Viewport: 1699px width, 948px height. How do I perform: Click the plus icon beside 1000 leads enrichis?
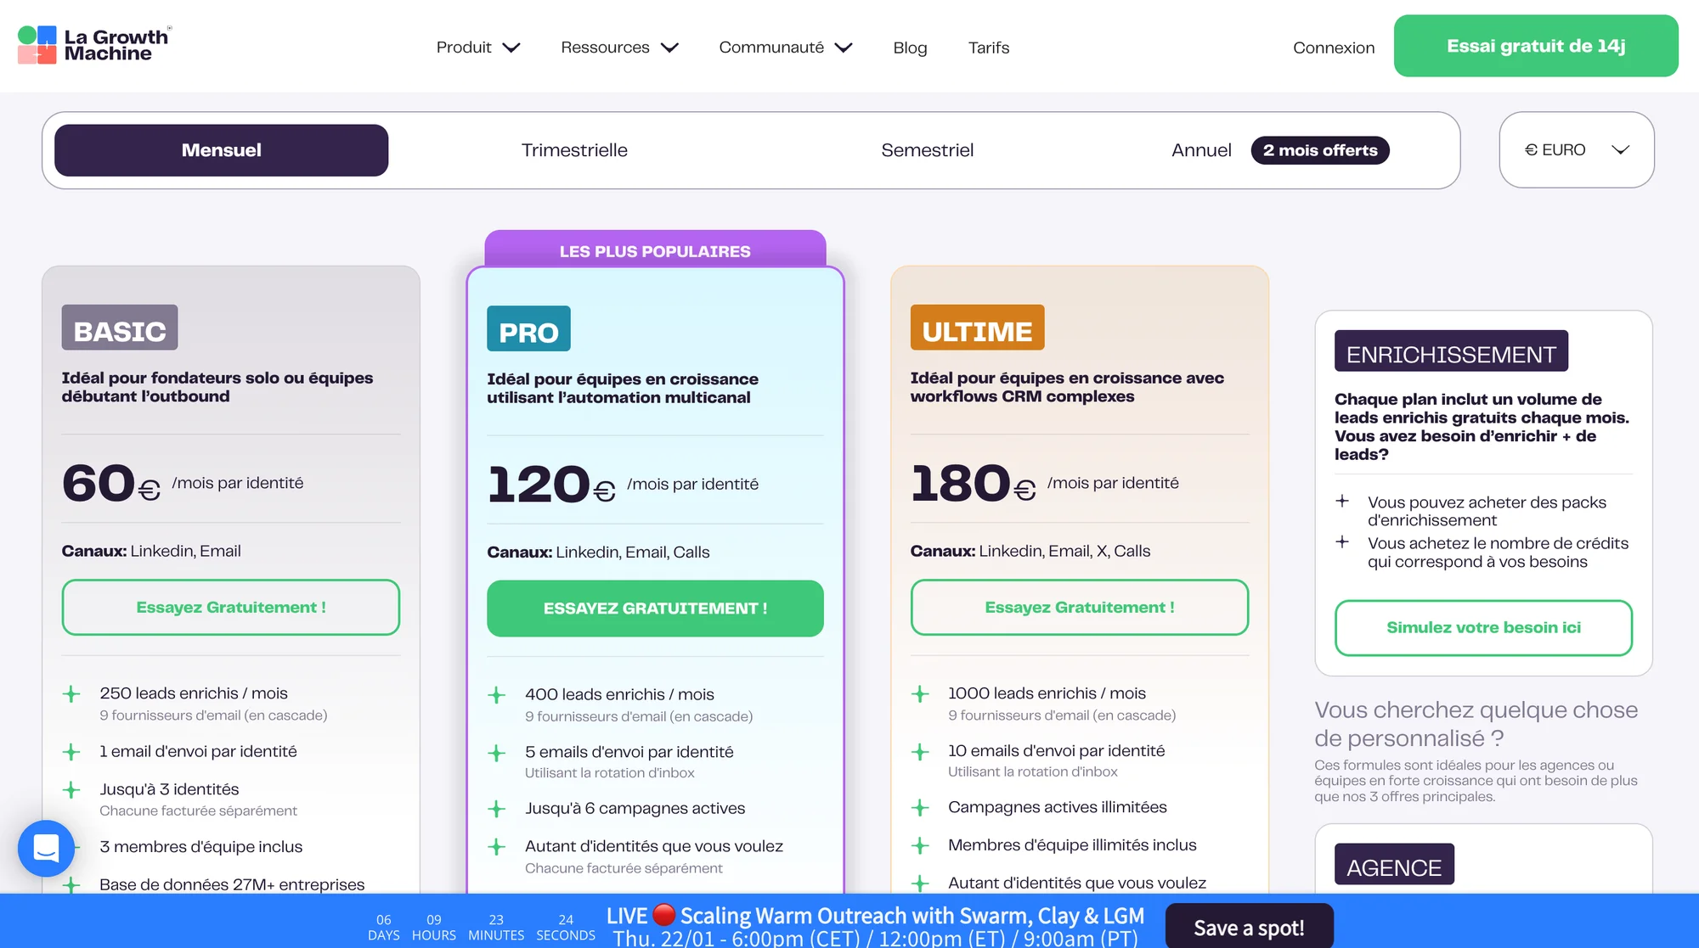point(920,694)
